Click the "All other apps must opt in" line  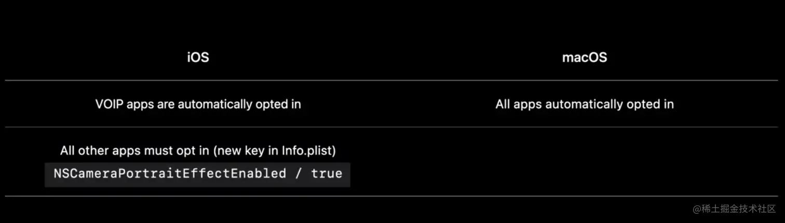tap(198, 151)
